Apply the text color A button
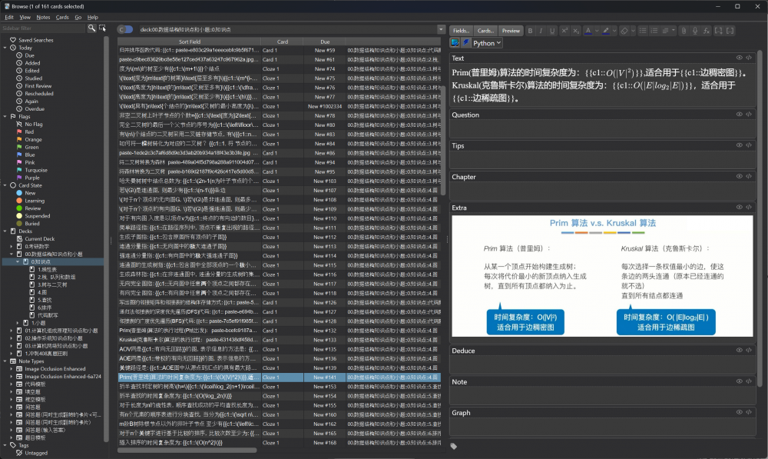This screenshot has width=768, height=459. click(588, 31)
